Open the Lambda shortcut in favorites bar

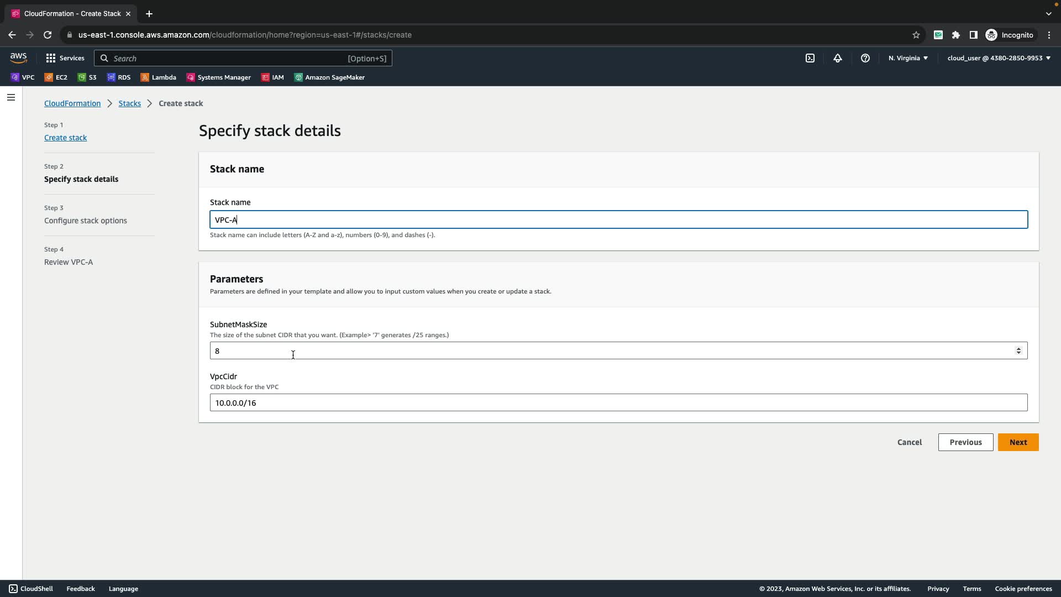[158, 77]
